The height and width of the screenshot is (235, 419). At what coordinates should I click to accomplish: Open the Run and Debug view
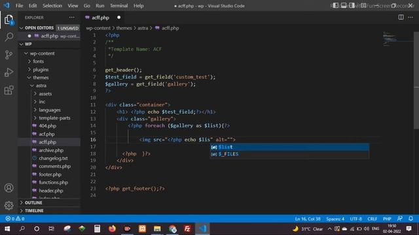(9, 72)
